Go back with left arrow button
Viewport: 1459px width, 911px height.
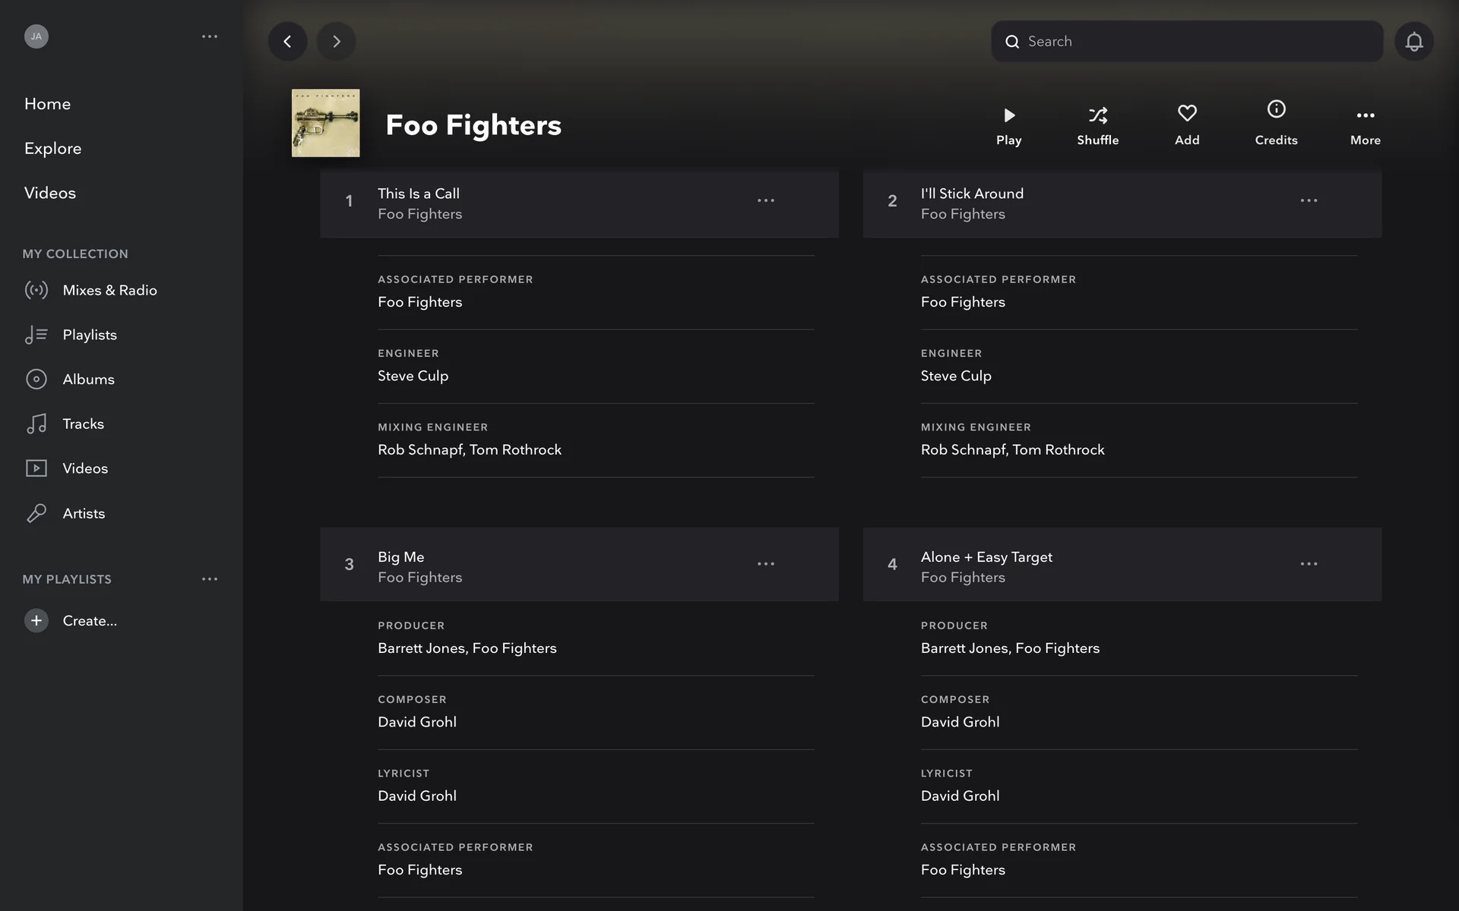287,41
